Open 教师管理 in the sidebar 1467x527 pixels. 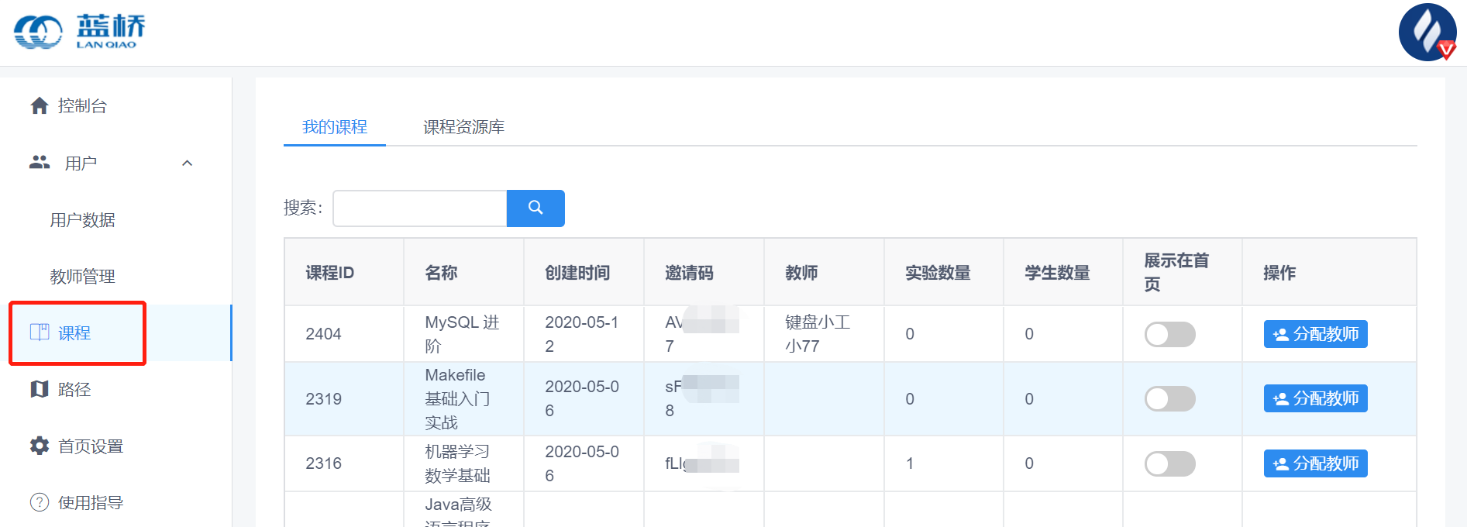82,277
